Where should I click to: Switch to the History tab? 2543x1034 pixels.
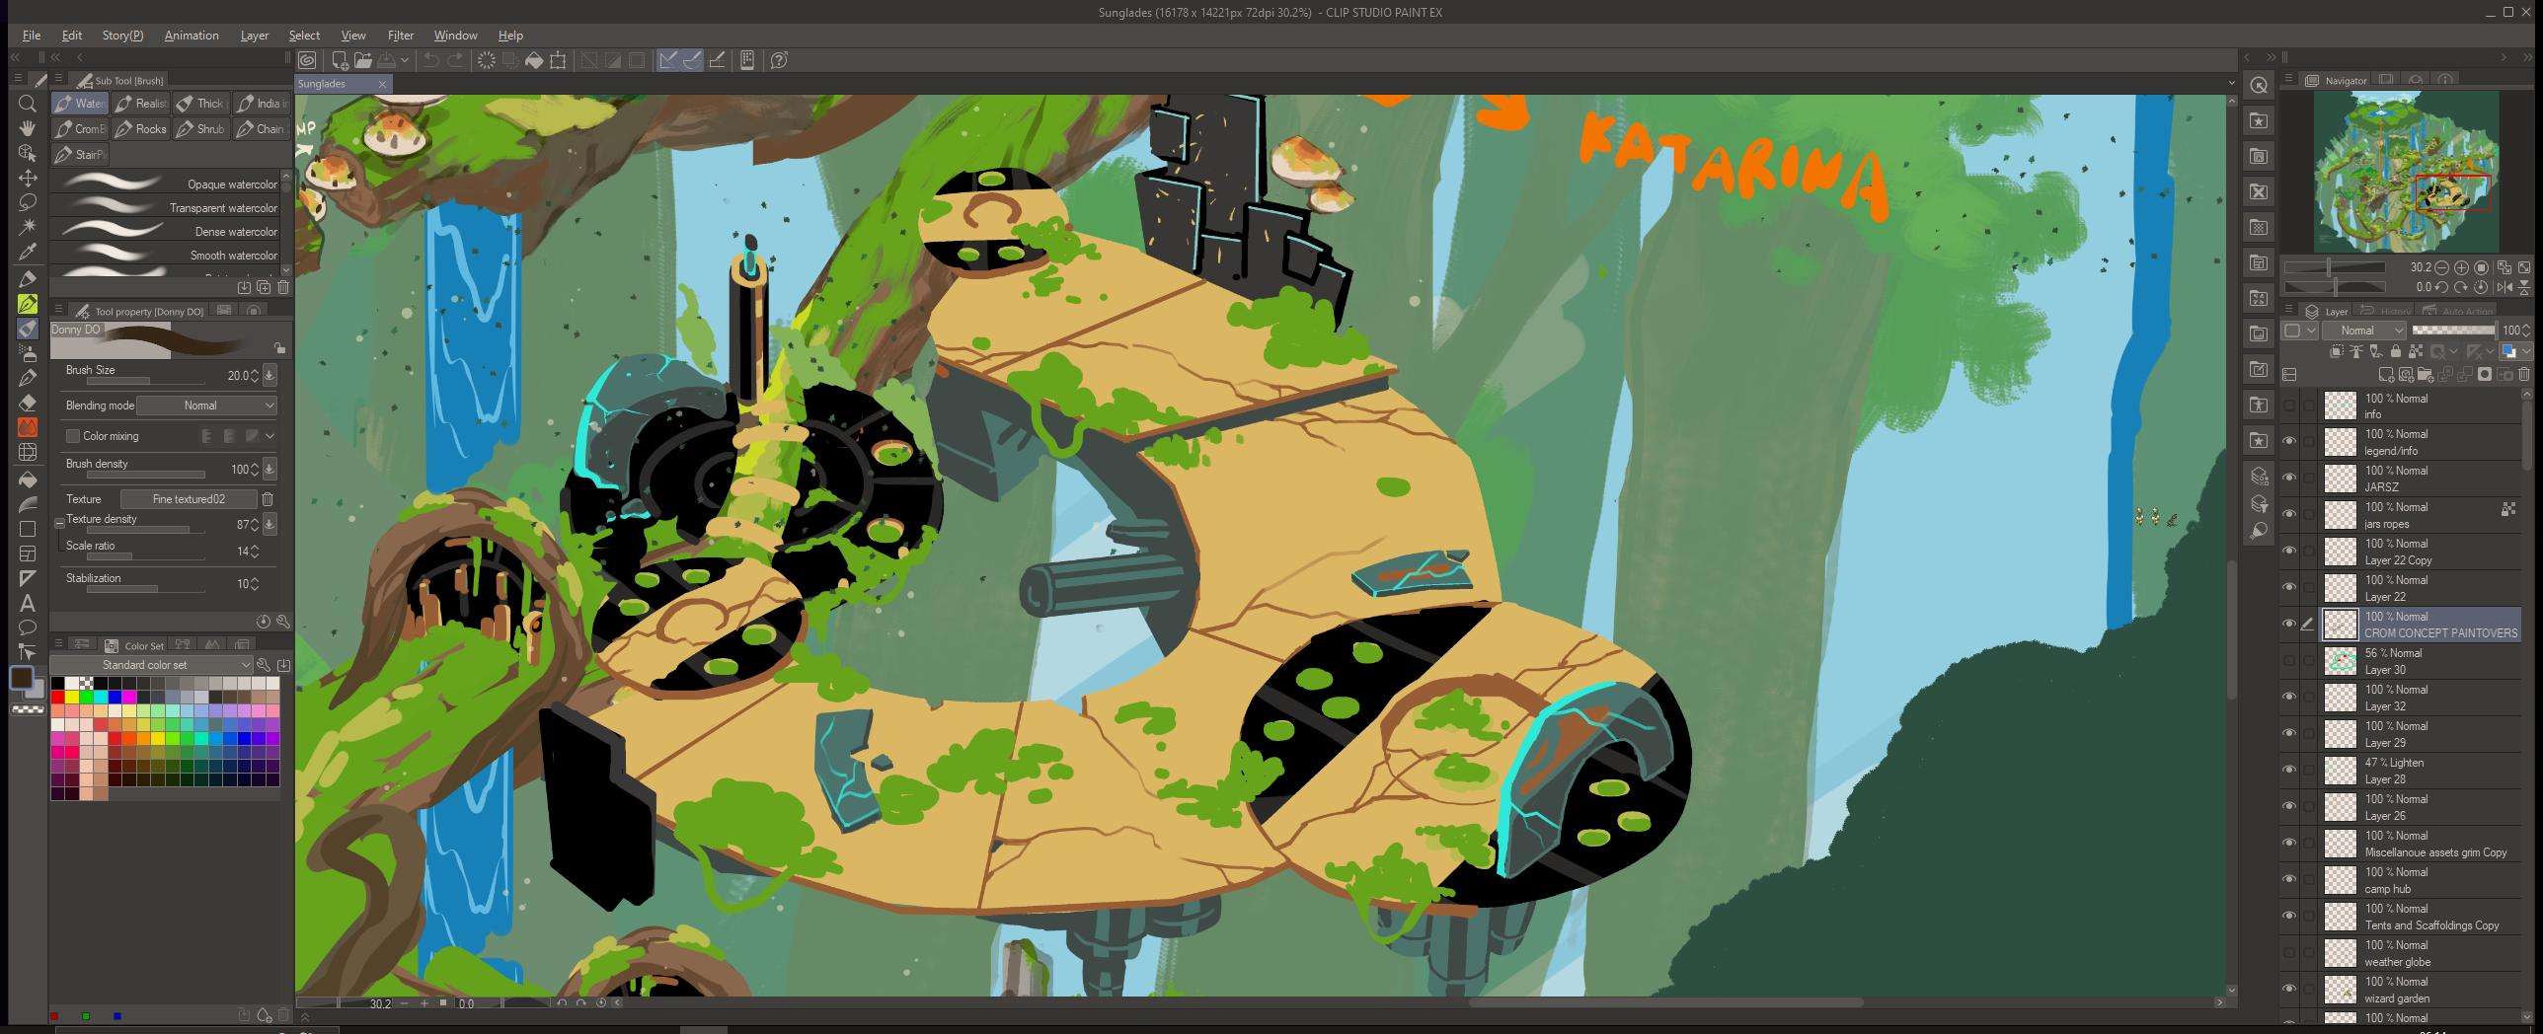point(2385,311)
